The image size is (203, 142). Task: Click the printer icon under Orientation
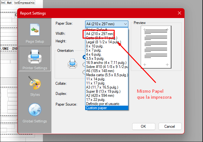(72, 64)
